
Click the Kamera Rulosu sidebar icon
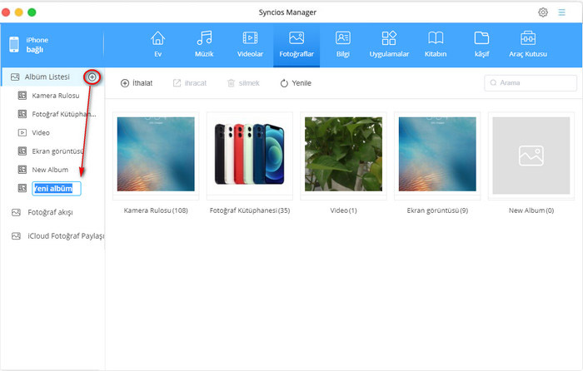click(x=22, y=96)
